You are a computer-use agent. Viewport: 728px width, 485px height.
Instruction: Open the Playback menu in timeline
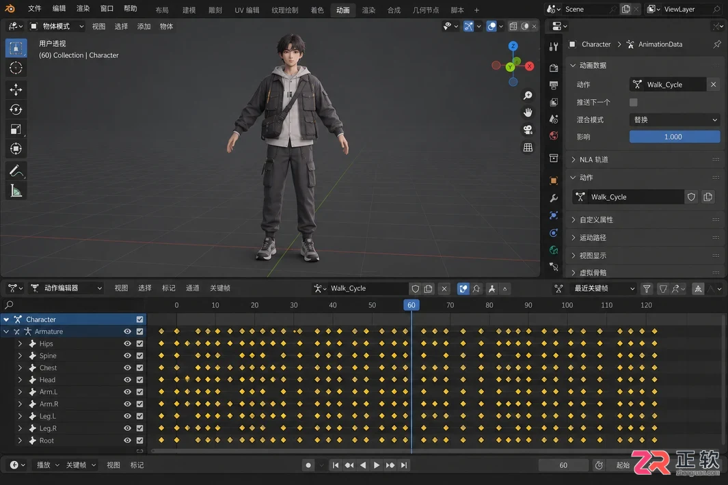(48, 465)
